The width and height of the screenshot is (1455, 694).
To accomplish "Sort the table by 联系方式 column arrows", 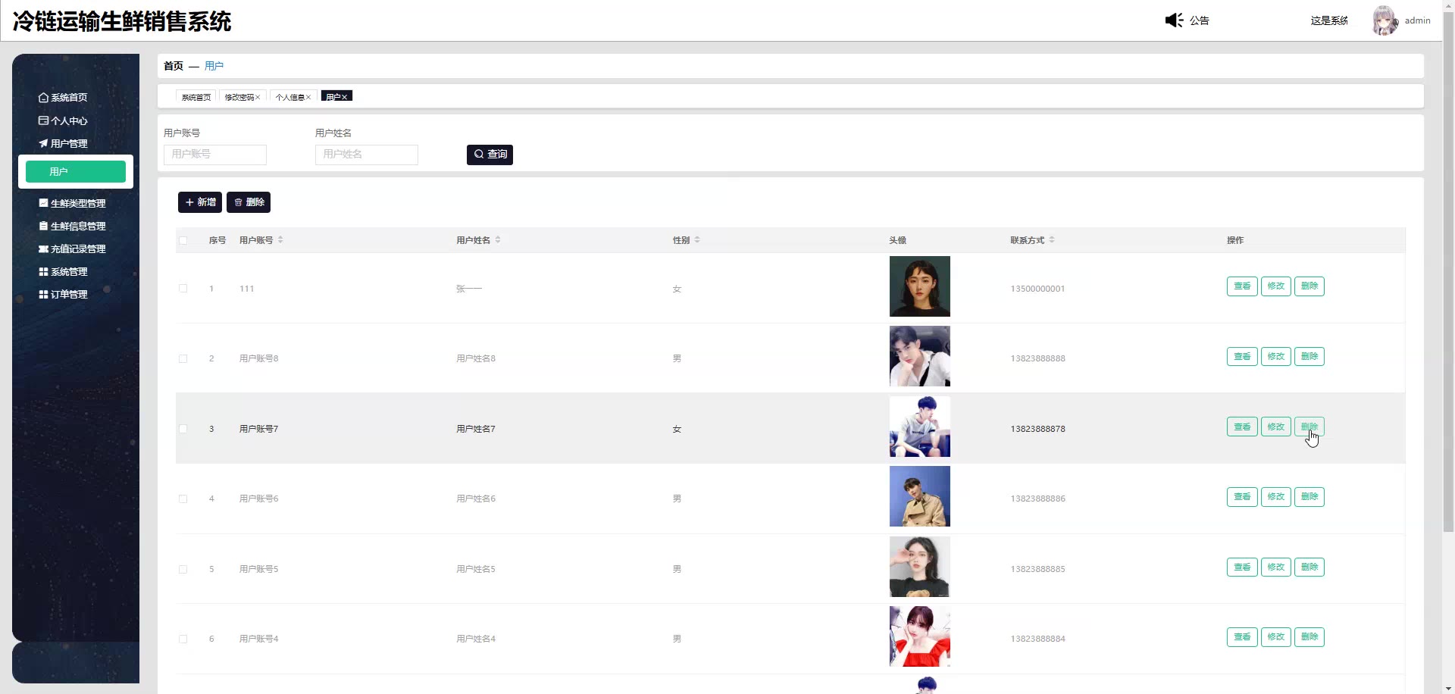I will coord(1052,239).
